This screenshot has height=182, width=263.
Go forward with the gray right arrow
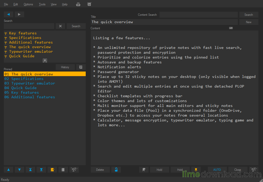[19, 15]
